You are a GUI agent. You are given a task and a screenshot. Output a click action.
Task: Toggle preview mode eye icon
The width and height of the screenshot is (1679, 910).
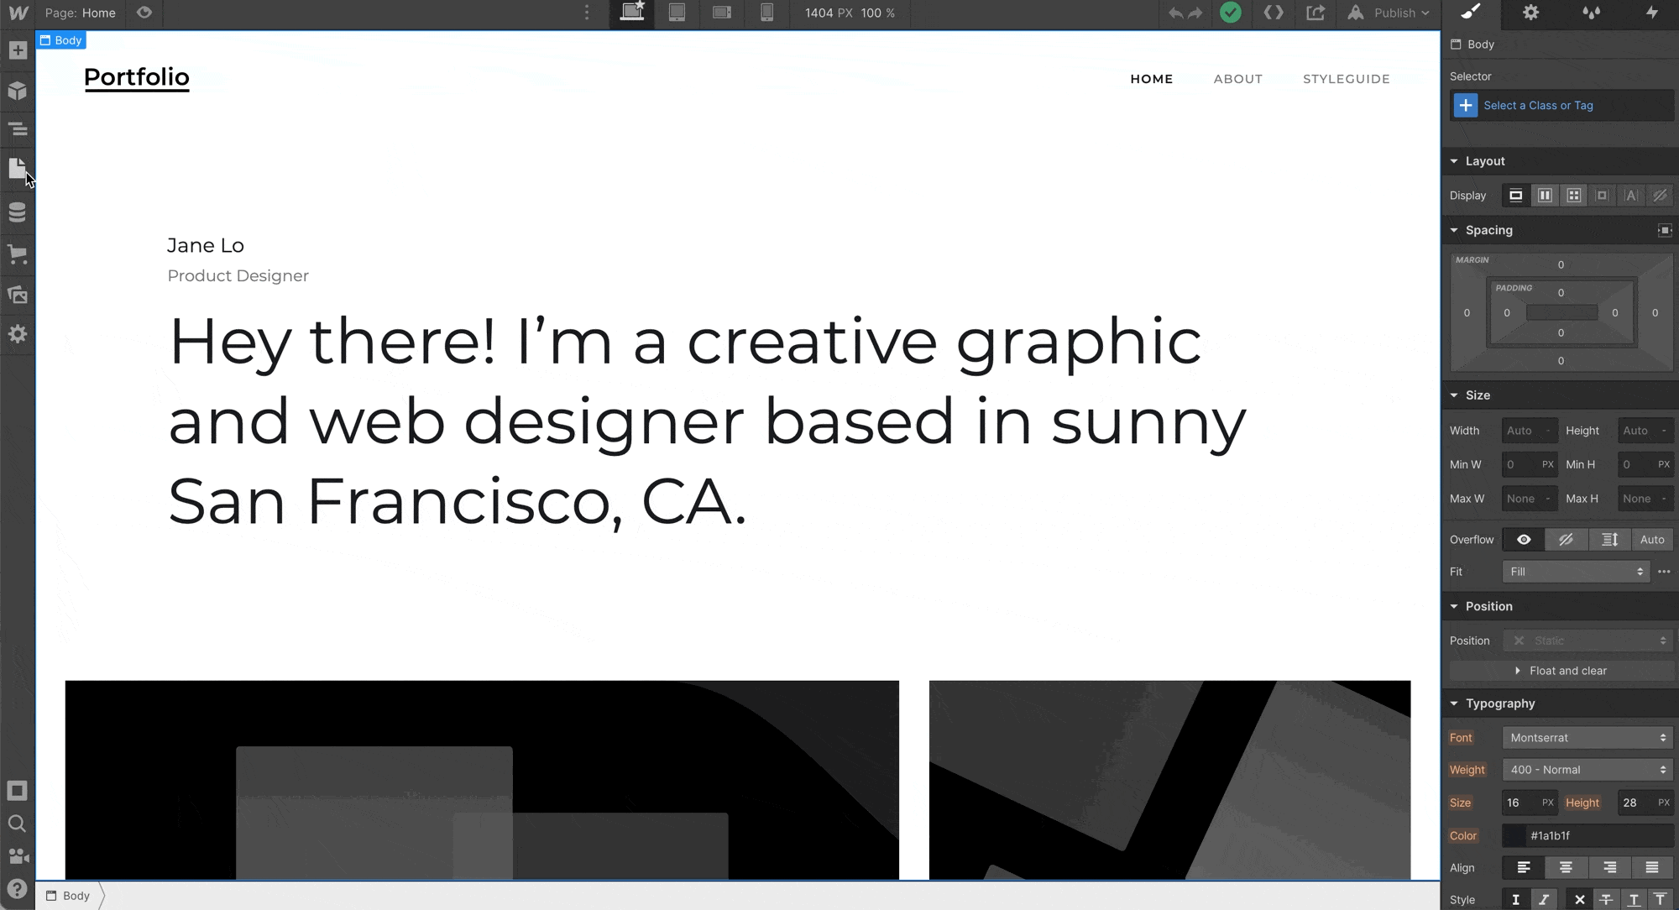144,13
